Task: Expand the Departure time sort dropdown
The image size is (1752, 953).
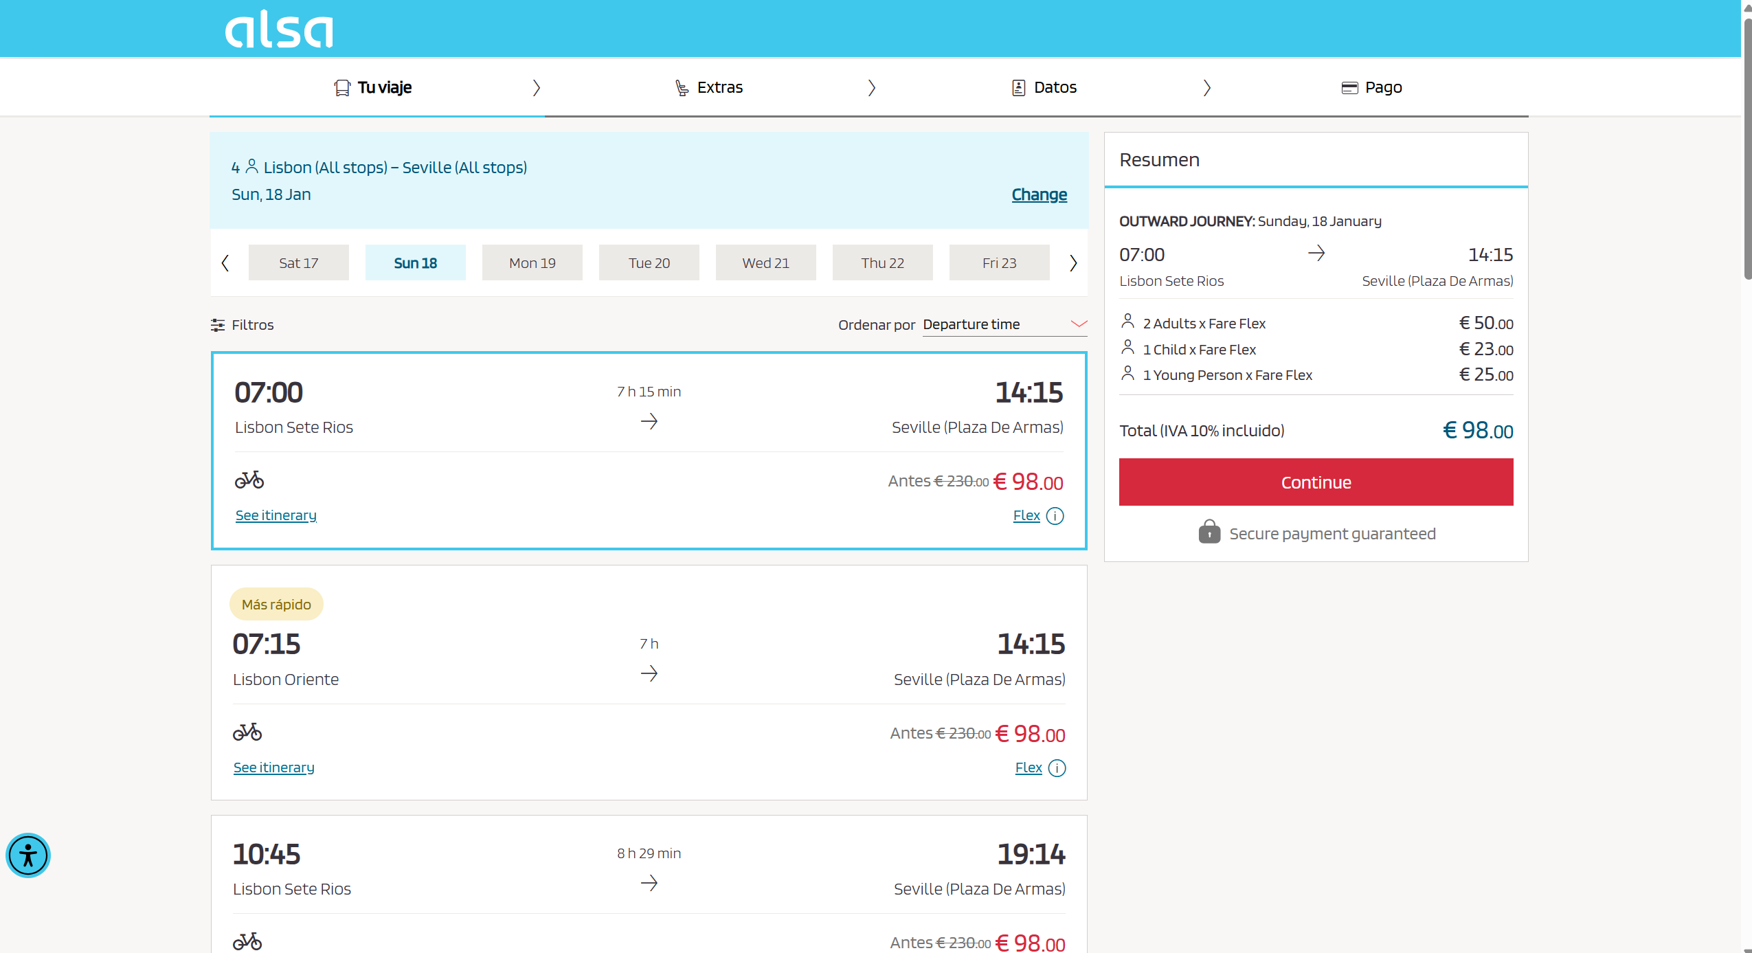Action: click(x=1004, y=324)
